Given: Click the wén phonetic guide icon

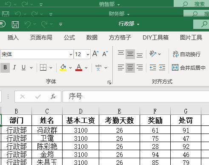Looking at the screenshot, I should click(x=98, y=68).
